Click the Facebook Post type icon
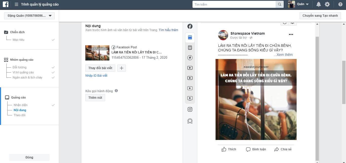 coord(113,47)
